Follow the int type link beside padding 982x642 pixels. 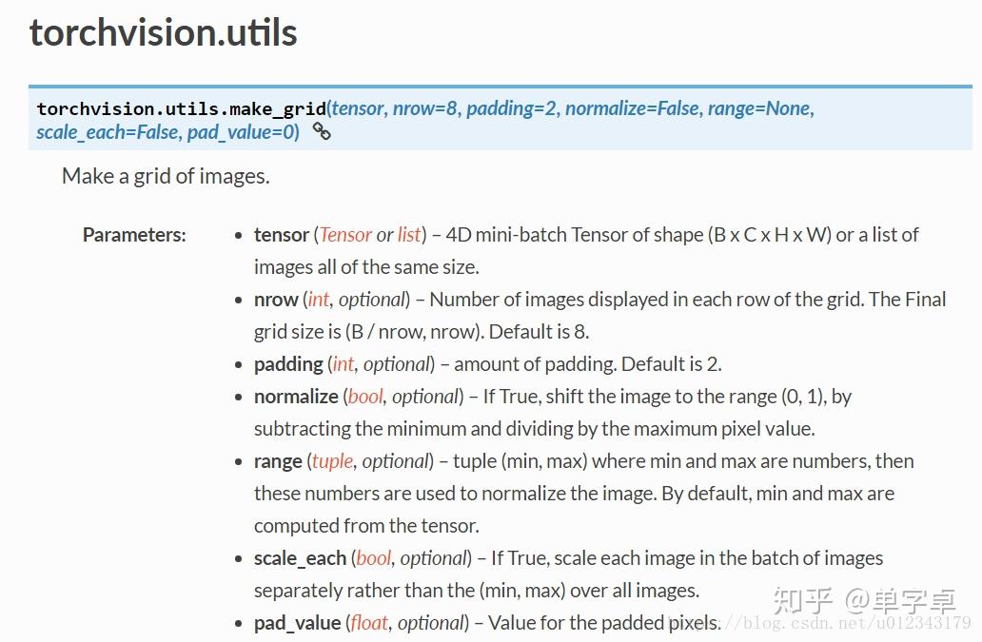tap(344, 363)
